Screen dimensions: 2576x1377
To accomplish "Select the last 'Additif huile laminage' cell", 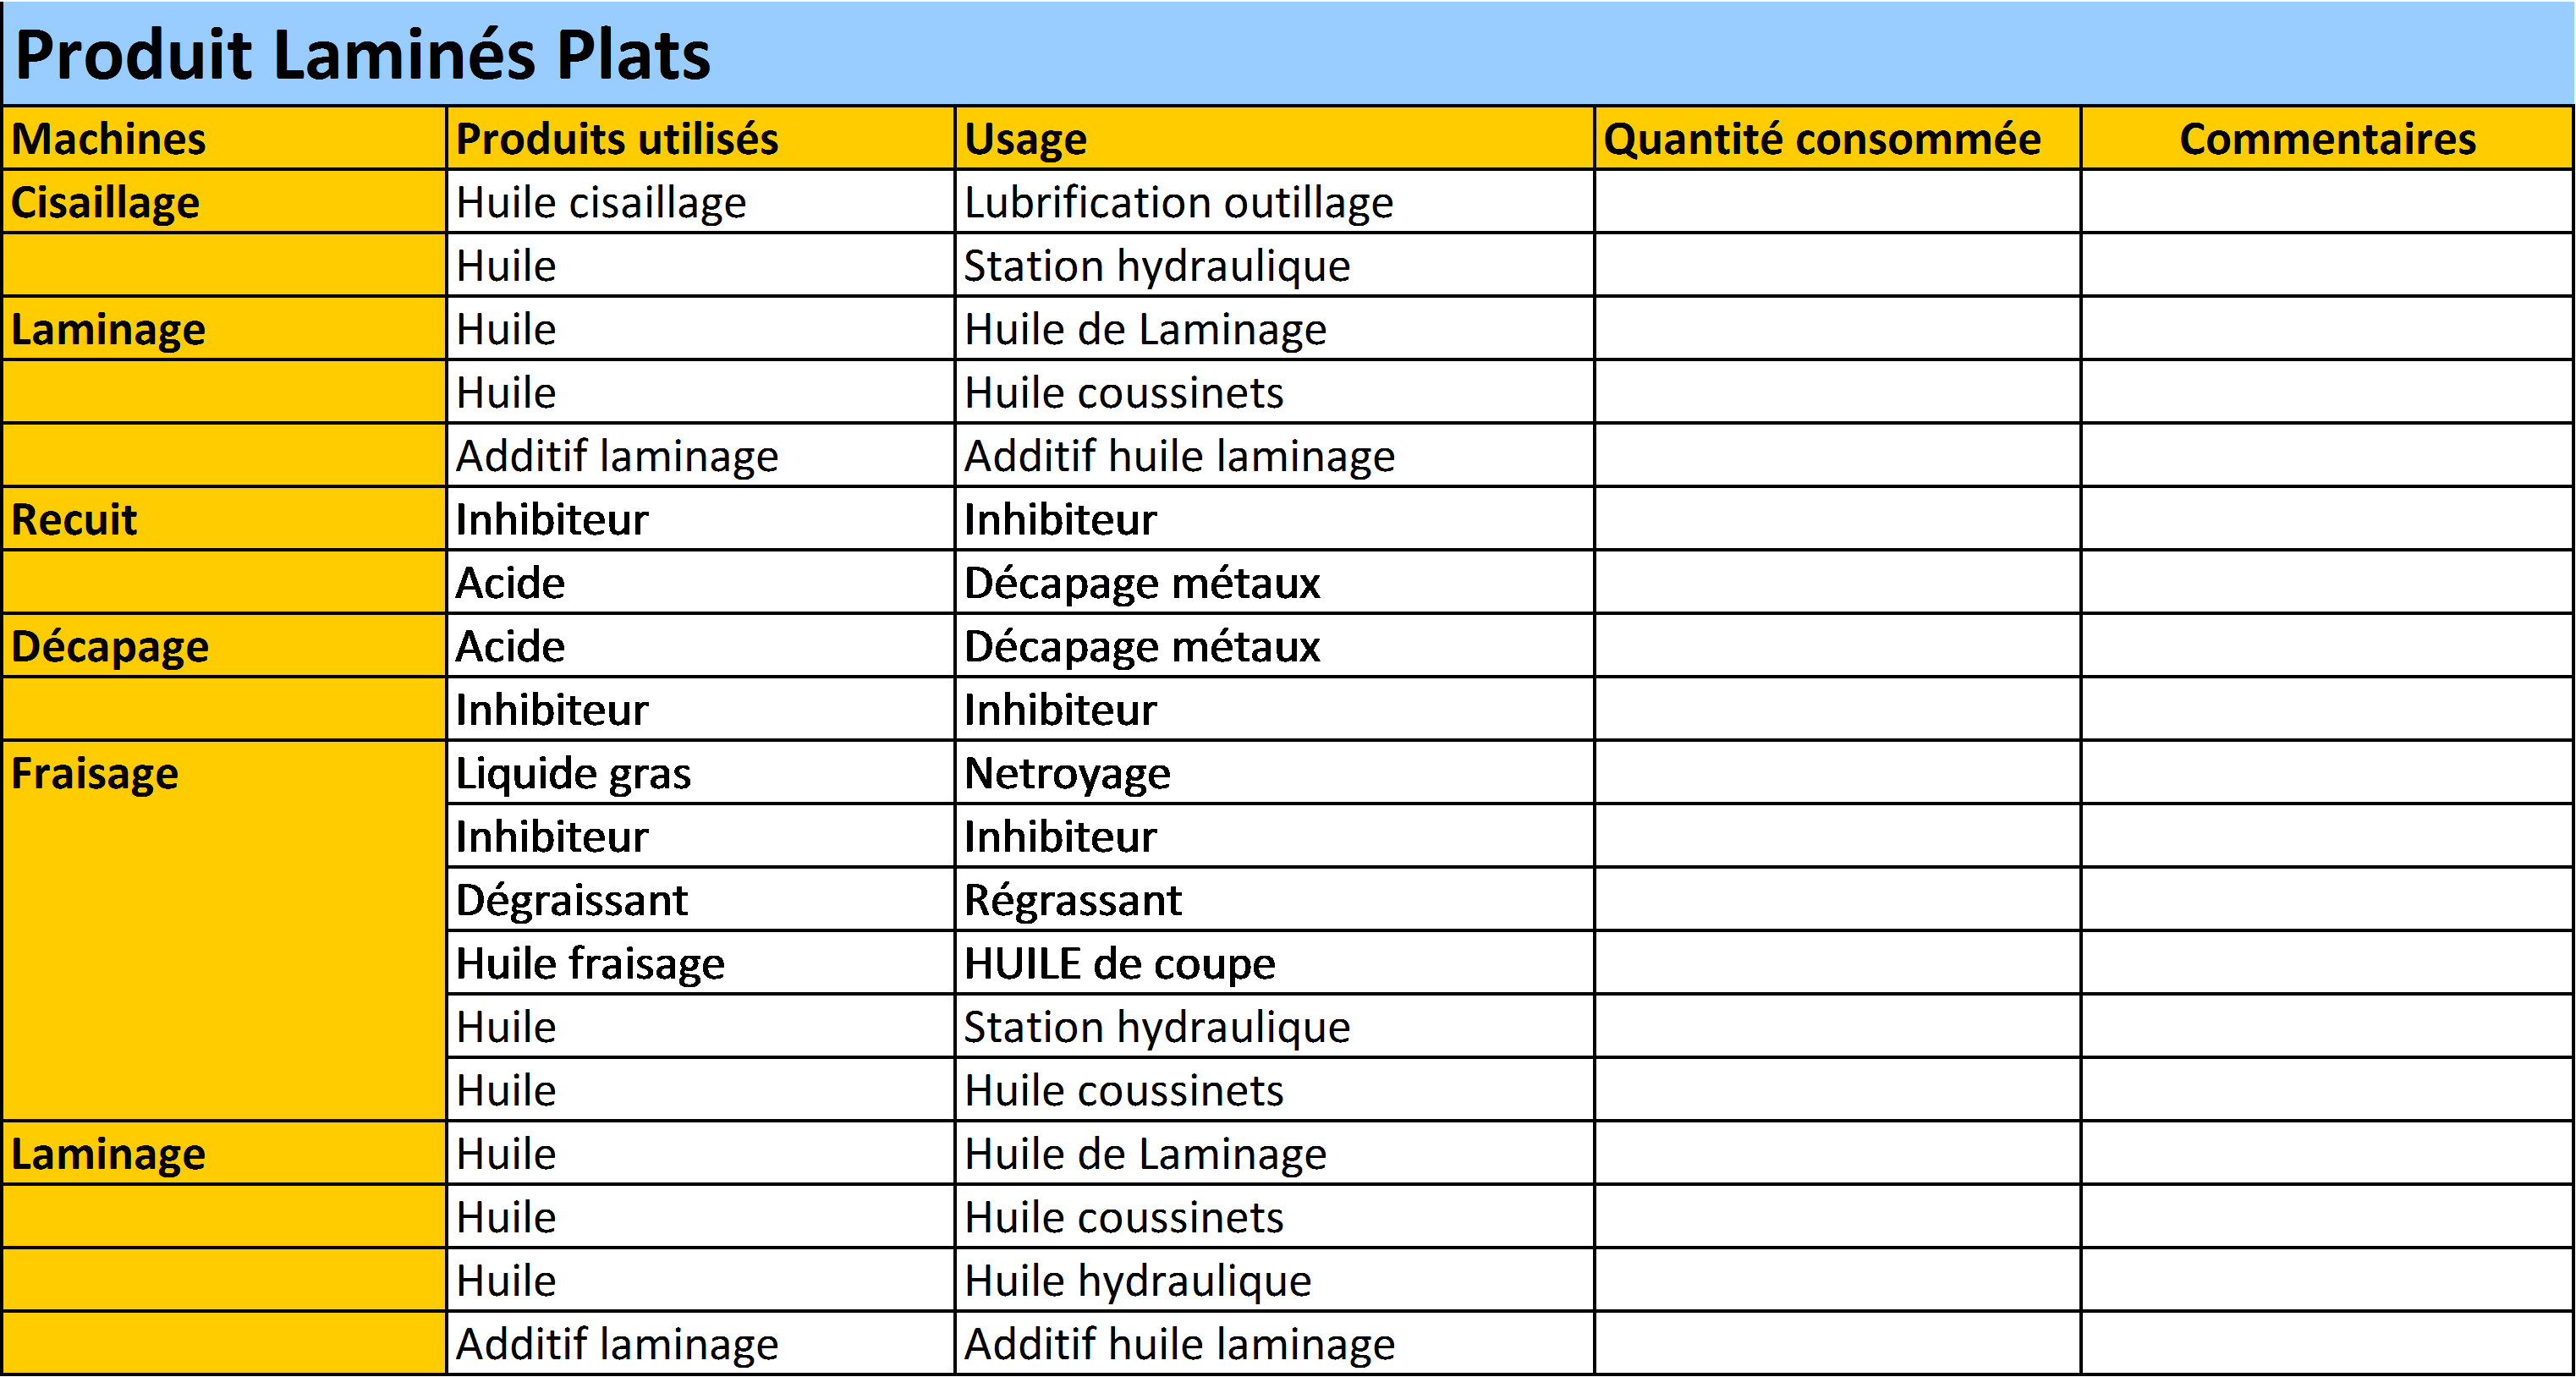I will 1179,1344.
